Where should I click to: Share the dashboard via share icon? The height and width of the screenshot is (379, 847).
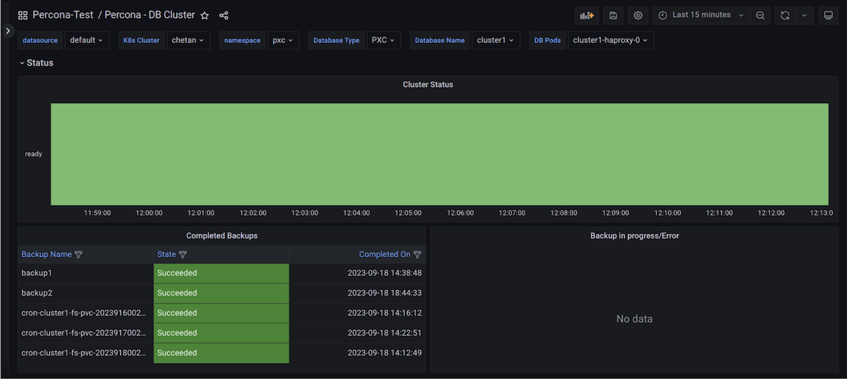point(224,15)
